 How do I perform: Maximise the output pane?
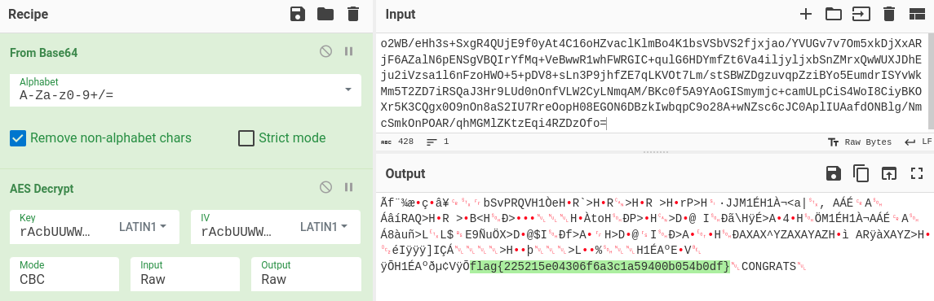pos(917,173)
